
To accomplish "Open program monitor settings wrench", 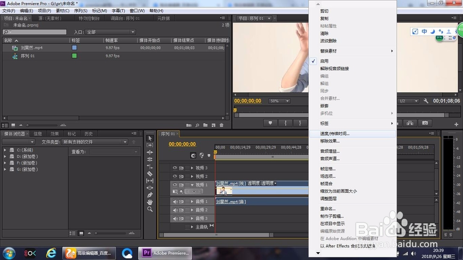I will (x=426, y=101).
